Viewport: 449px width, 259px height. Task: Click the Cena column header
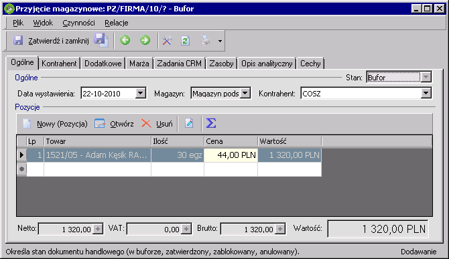click(231, 141)
